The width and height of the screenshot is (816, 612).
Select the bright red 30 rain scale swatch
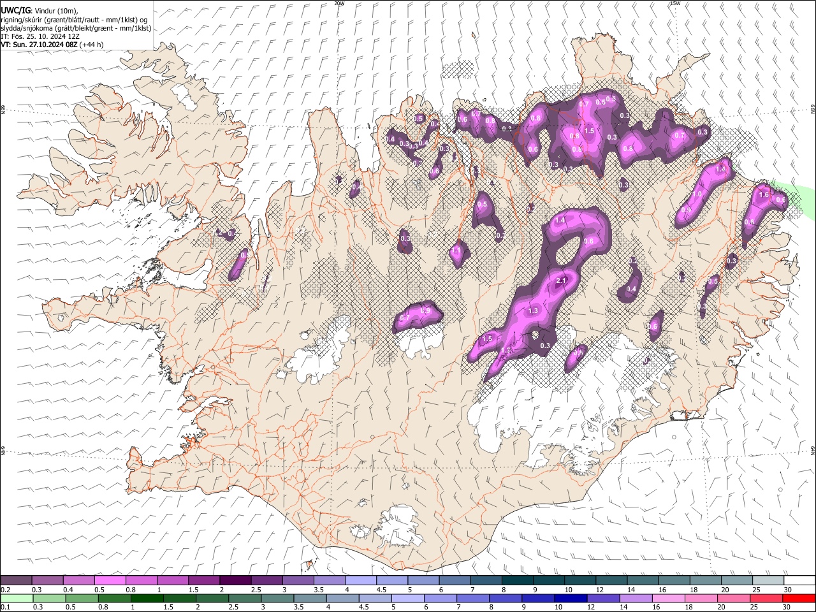tap(798, 598)
